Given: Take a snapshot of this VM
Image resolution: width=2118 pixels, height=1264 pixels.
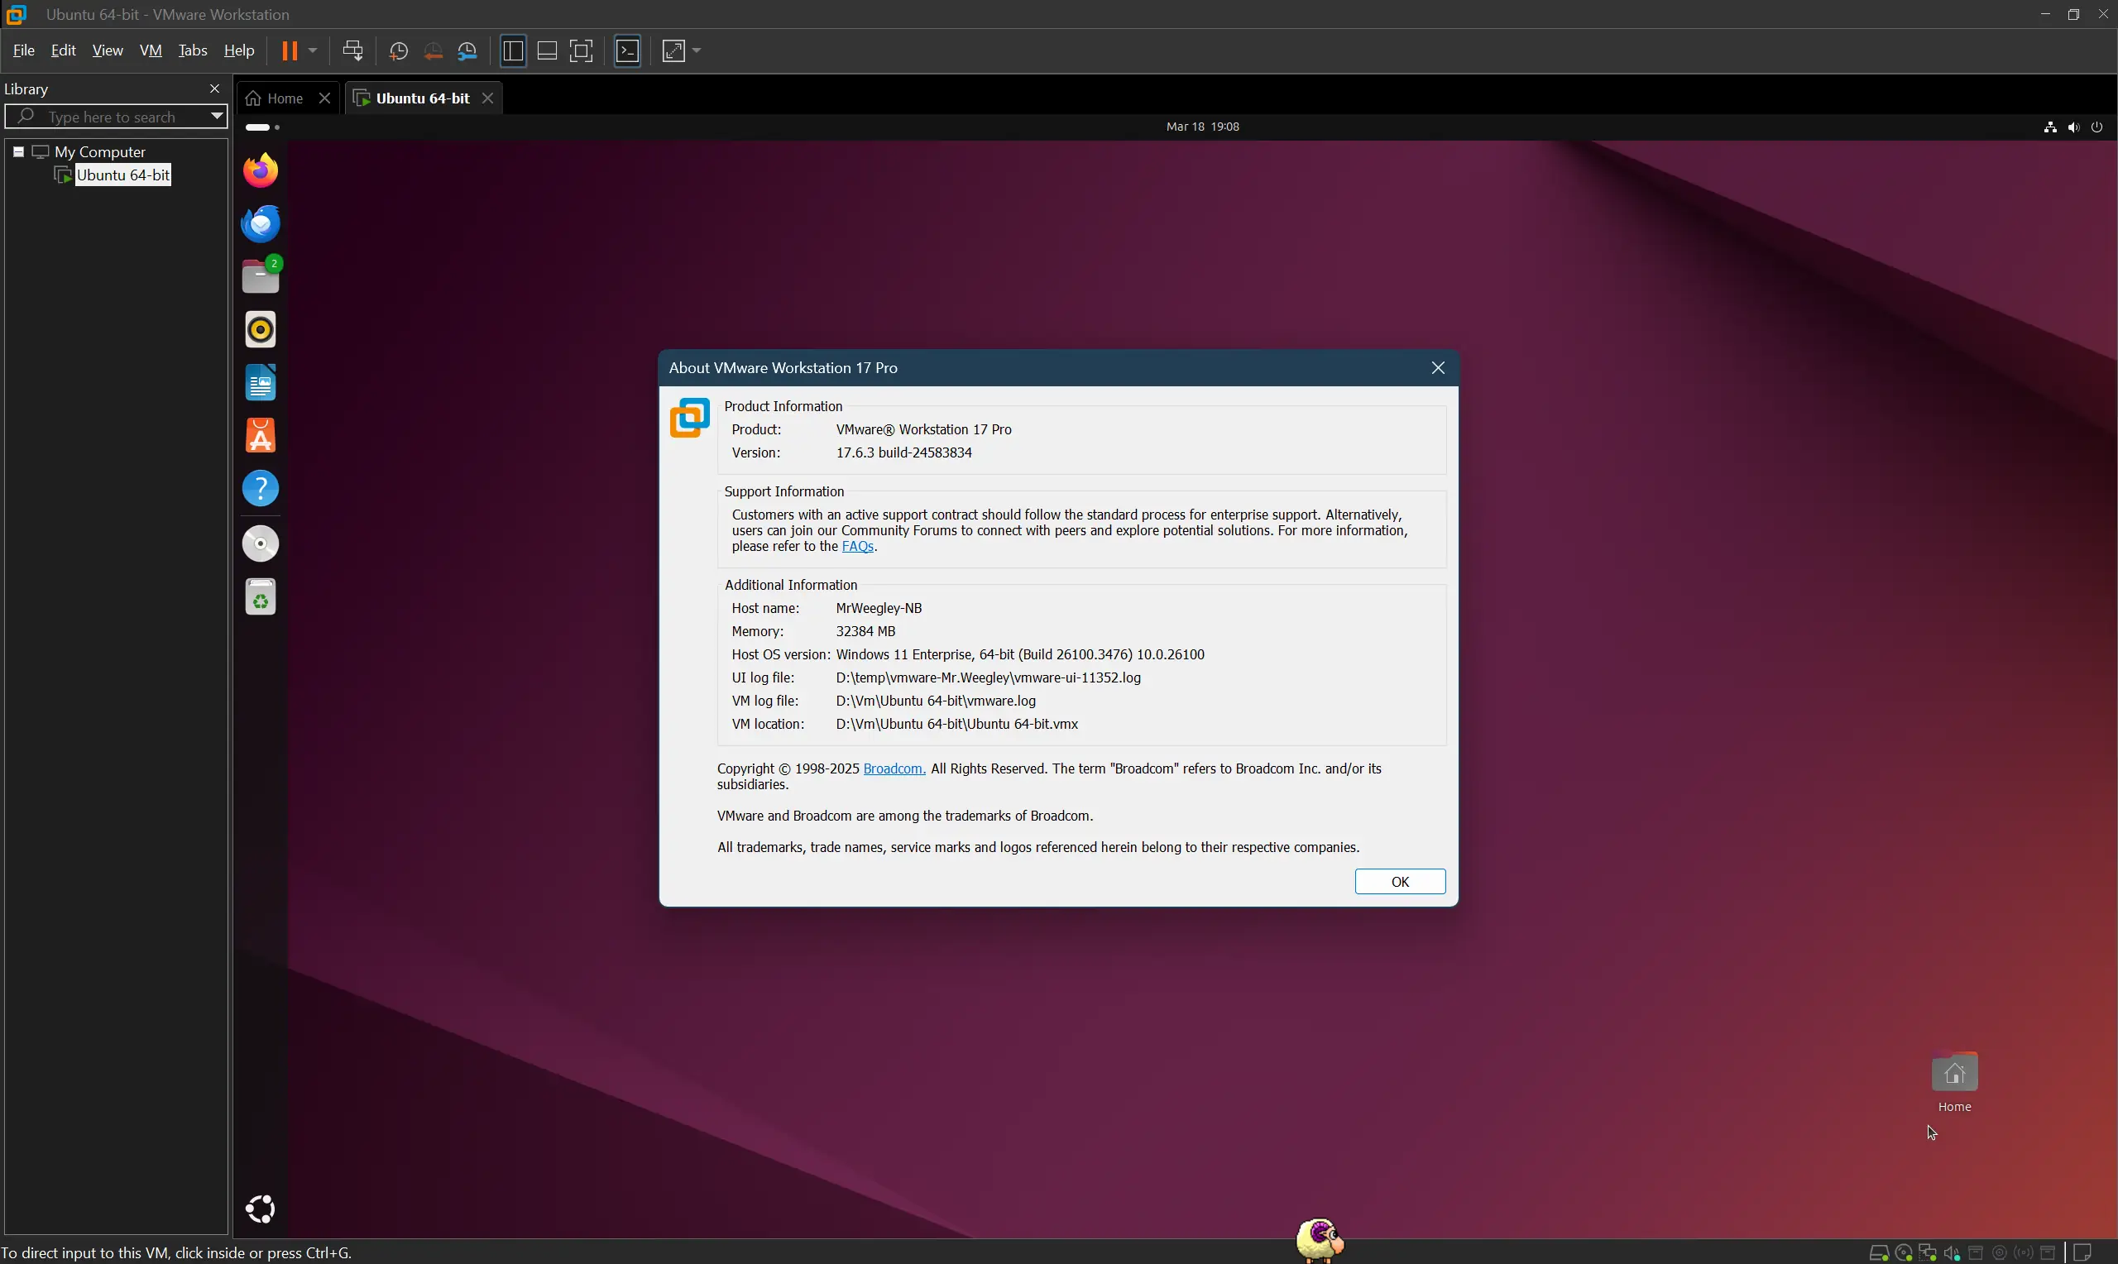Looking at the screenshot, I should point(398,51).
